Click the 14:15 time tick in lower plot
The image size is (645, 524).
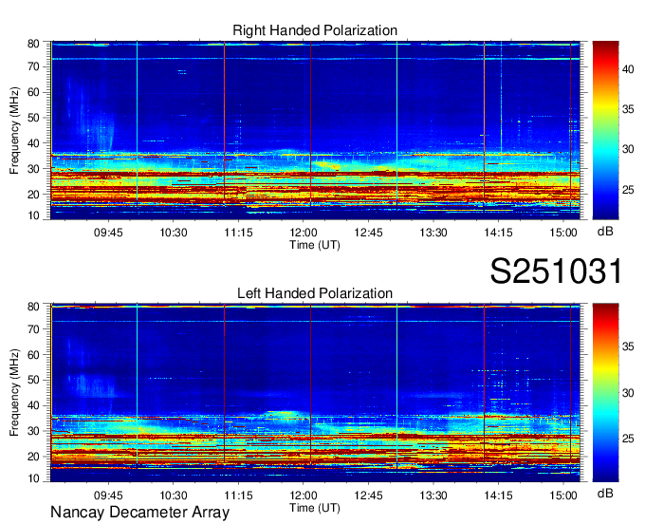tap(499, 496)
